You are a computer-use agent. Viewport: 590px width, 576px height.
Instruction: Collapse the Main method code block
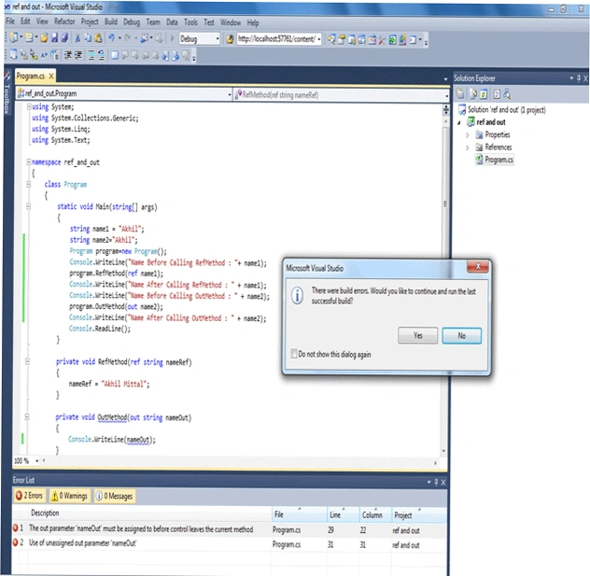click(x=29, y=206)
